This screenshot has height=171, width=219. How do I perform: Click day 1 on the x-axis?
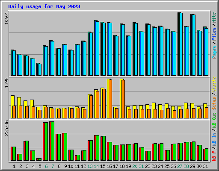14,166
